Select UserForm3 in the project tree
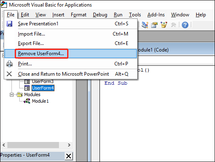215x162 pixels. (43, 81)
